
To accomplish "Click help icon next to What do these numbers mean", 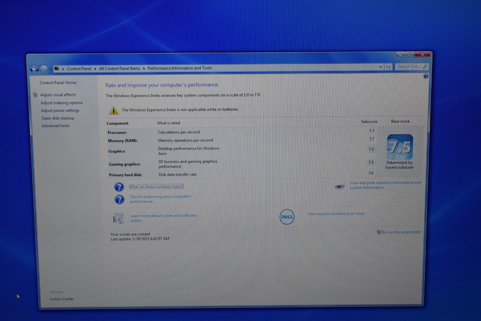I will (x=119, y=187).
